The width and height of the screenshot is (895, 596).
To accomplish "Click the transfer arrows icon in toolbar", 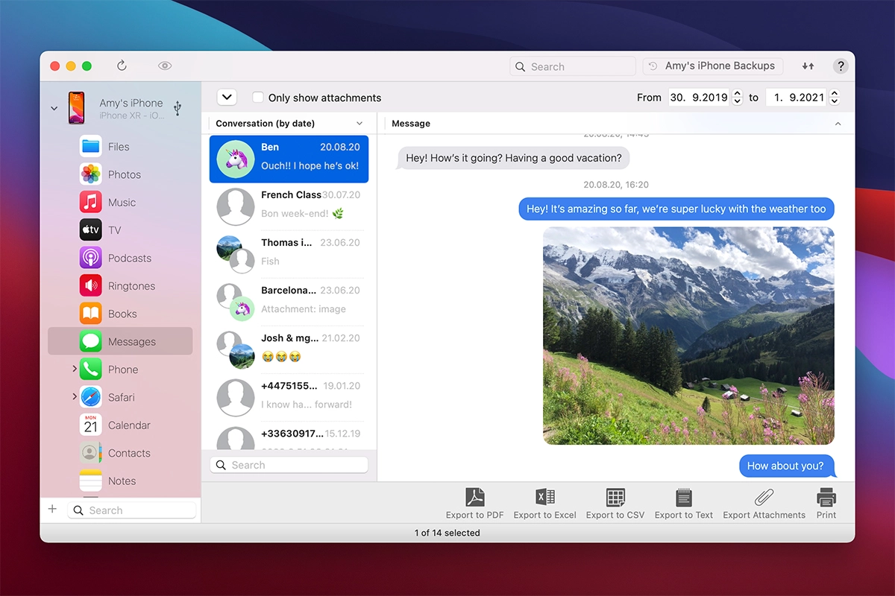I will 808,66.
